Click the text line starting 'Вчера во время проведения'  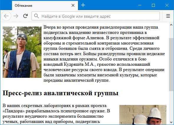pos(101,27)
